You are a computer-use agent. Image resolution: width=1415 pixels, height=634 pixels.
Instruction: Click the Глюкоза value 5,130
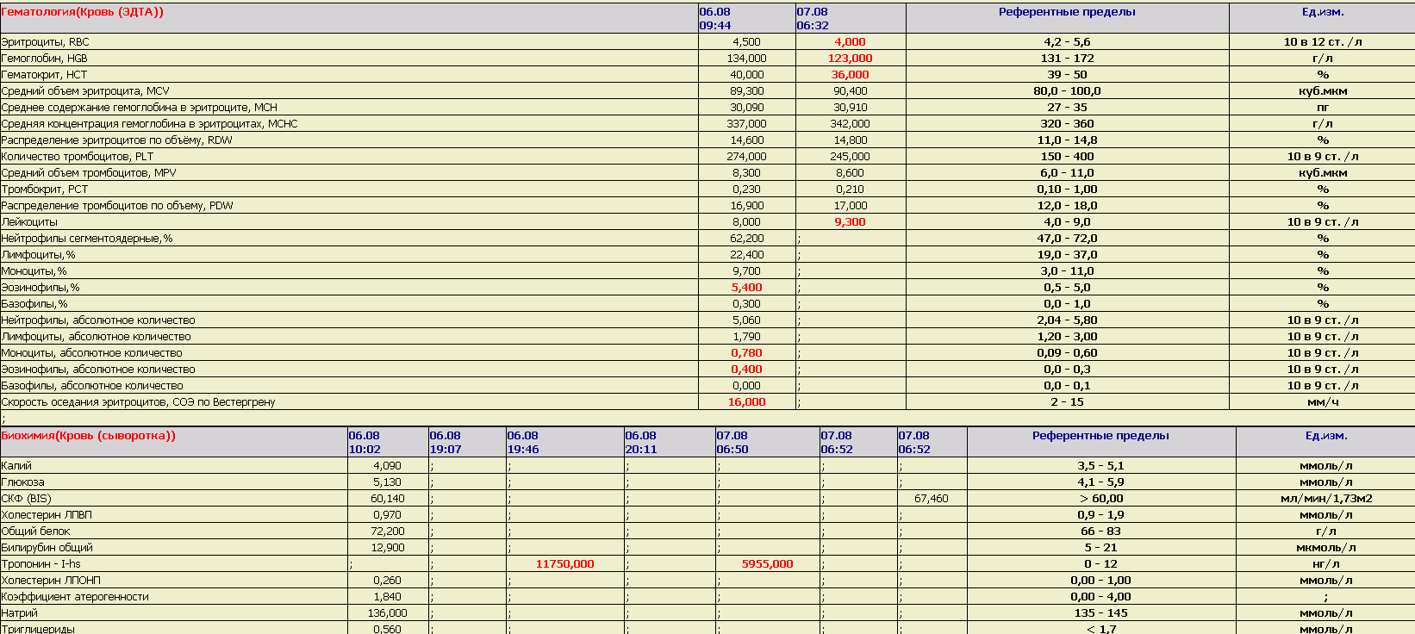pos(388,482)
